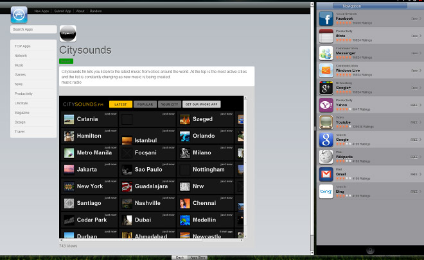Expand Yahoo row chevron arrow

pos(420,105)
